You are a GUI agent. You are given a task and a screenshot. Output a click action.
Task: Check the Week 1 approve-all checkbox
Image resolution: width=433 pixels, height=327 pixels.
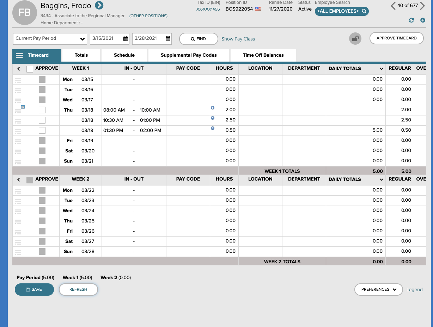coord(30,69)
